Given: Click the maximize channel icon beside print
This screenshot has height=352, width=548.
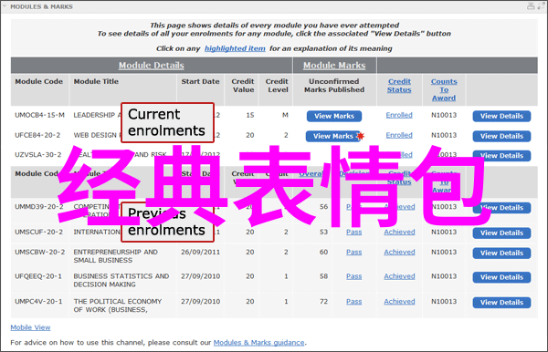Looking at the screenshot, I should tap(541, 6).
